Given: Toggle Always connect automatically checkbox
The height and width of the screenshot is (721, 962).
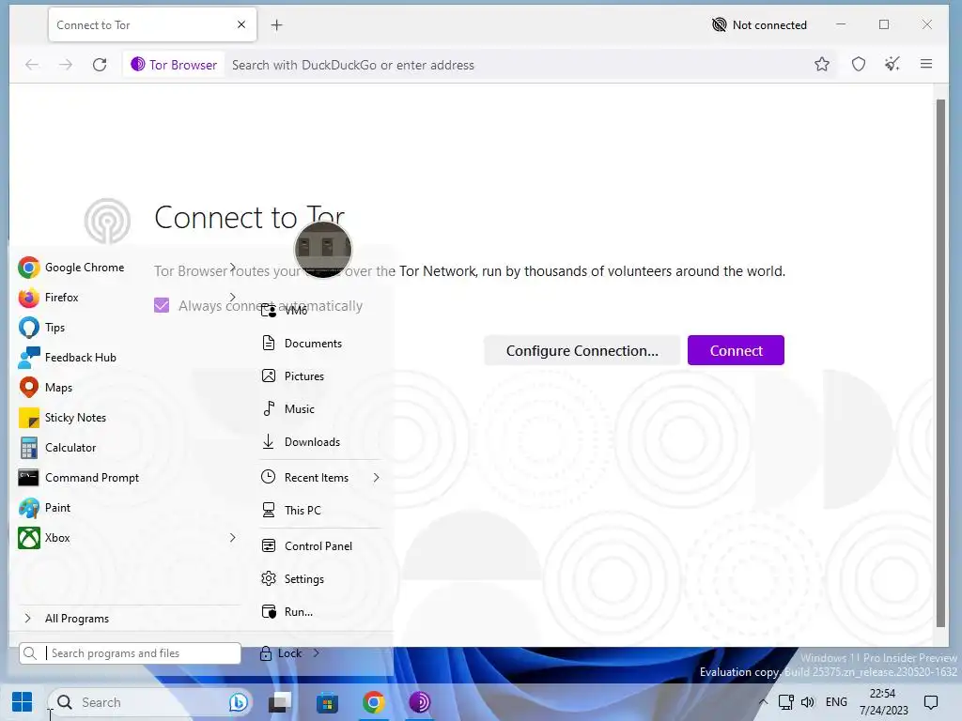Looking at the screenshot, I should click(162, 305).
